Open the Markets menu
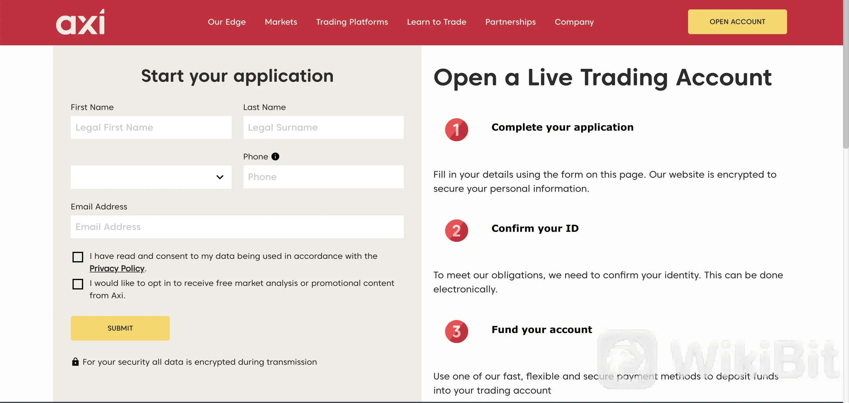 (281, 22)
